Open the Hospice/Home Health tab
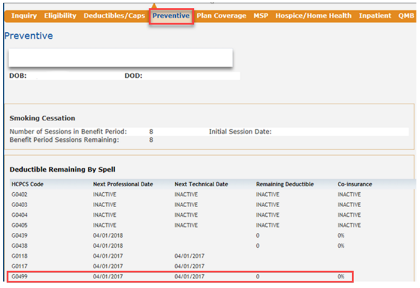 (313, 16)
